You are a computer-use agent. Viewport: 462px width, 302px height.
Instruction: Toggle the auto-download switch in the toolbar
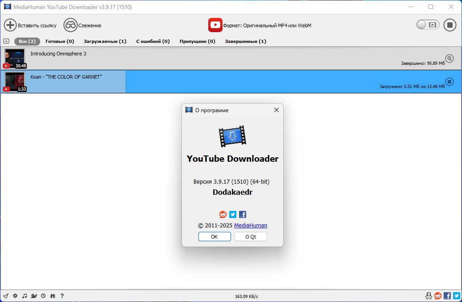pos(428,25)
